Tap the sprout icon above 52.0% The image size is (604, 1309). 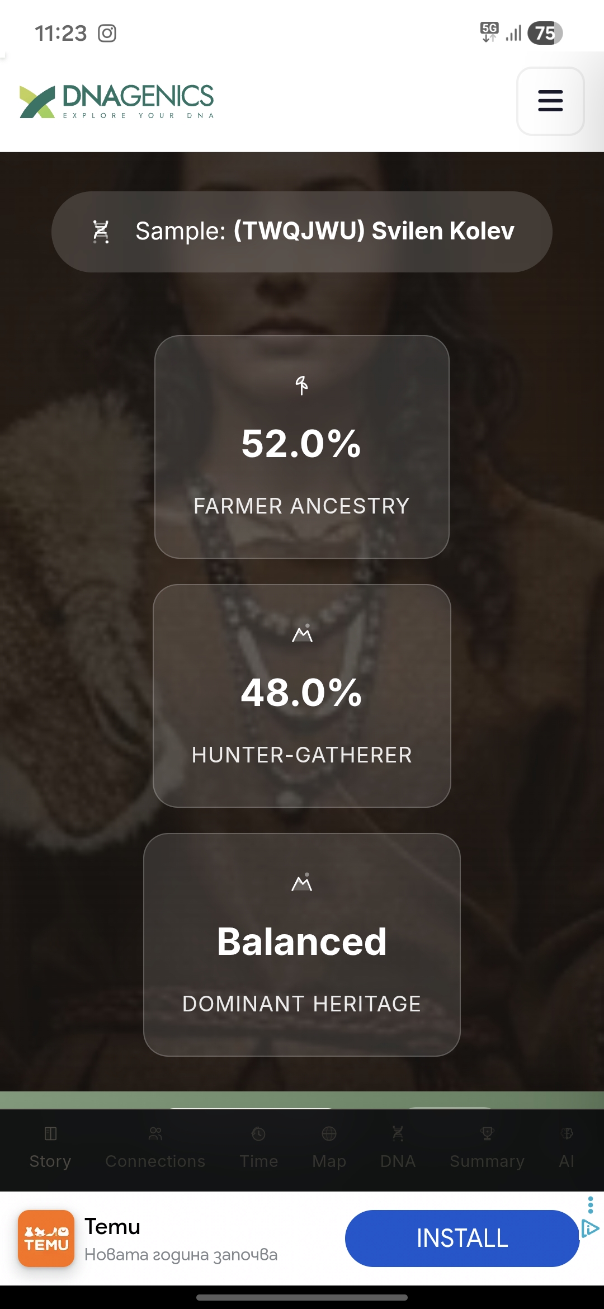(301, 385)
